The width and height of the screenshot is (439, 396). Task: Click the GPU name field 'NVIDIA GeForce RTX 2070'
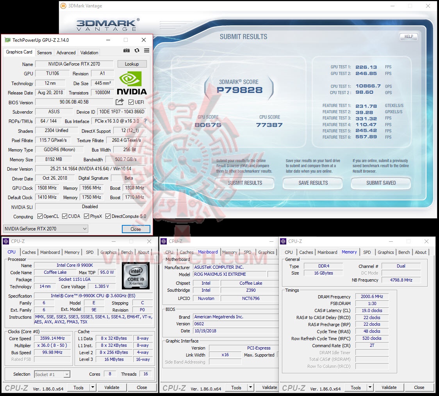74,64
